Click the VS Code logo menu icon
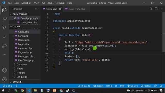This screenshot has width=165, height=93. (x=3, y=3)
